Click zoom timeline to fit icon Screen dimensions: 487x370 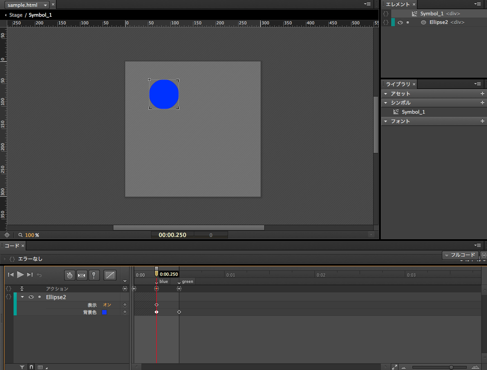point(394,367)
